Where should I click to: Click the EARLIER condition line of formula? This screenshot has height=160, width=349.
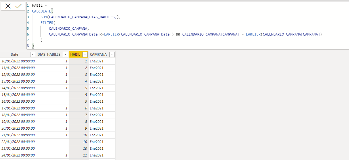[186, 34]
